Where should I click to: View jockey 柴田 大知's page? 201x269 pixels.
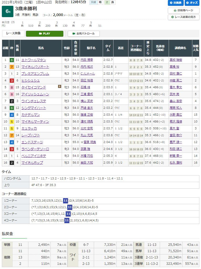(87, 163)
